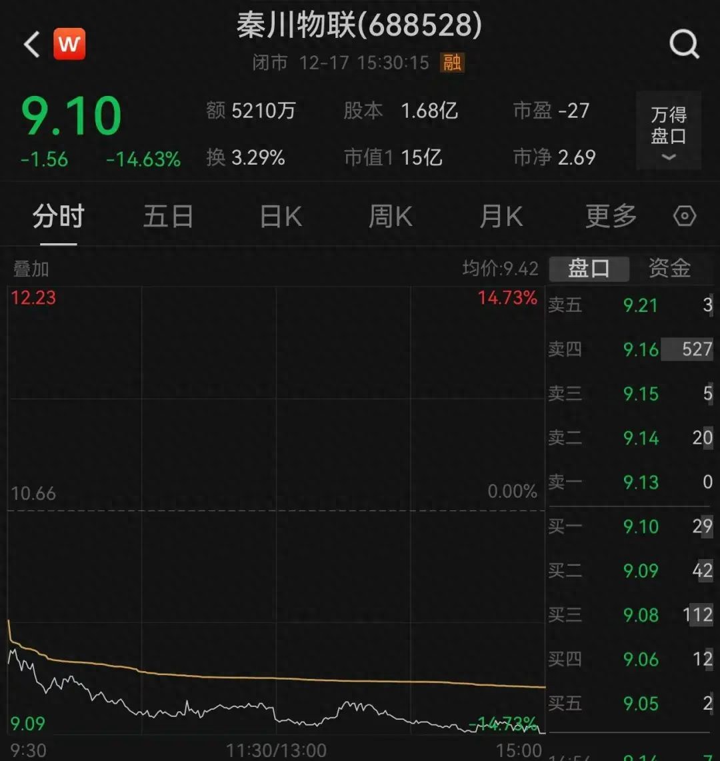Select the 分时 intraday tab
Image resolution: width=720 pixels, height=761 pixels.
(59, 216)
